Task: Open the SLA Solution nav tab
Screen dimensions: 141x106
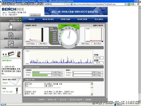Action: pyautogui.click(x=99, y=20)
